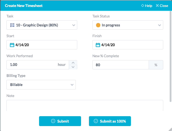
Task: Click the orange In progress status dot
Action: coord(98,25)
